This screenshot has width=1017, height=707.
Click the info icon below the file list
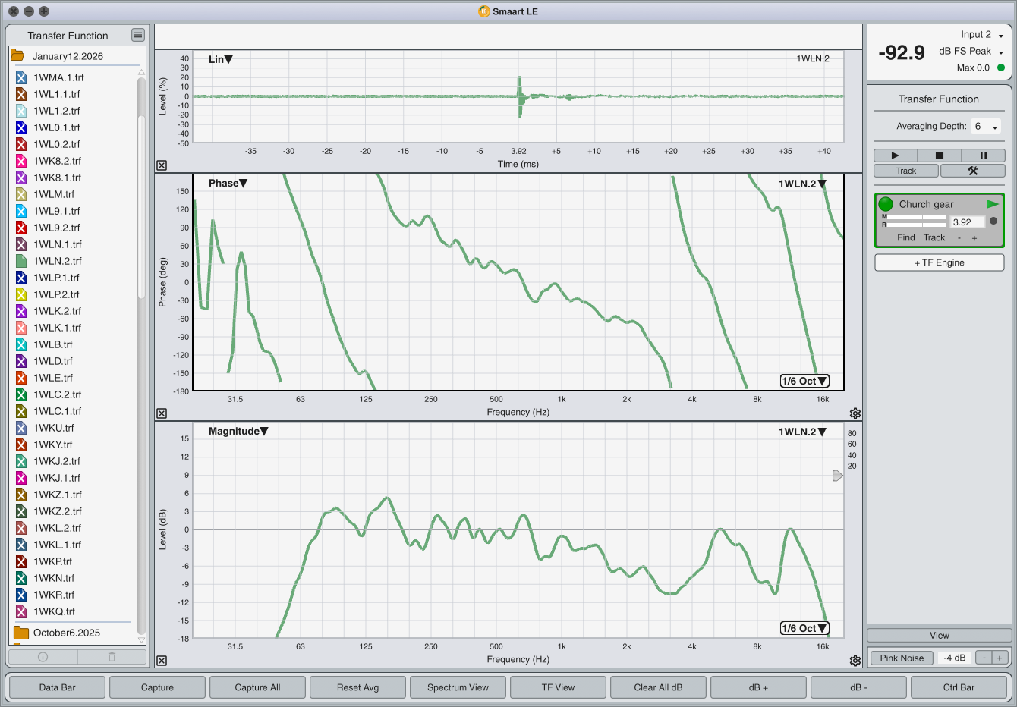tap(43, 657)
